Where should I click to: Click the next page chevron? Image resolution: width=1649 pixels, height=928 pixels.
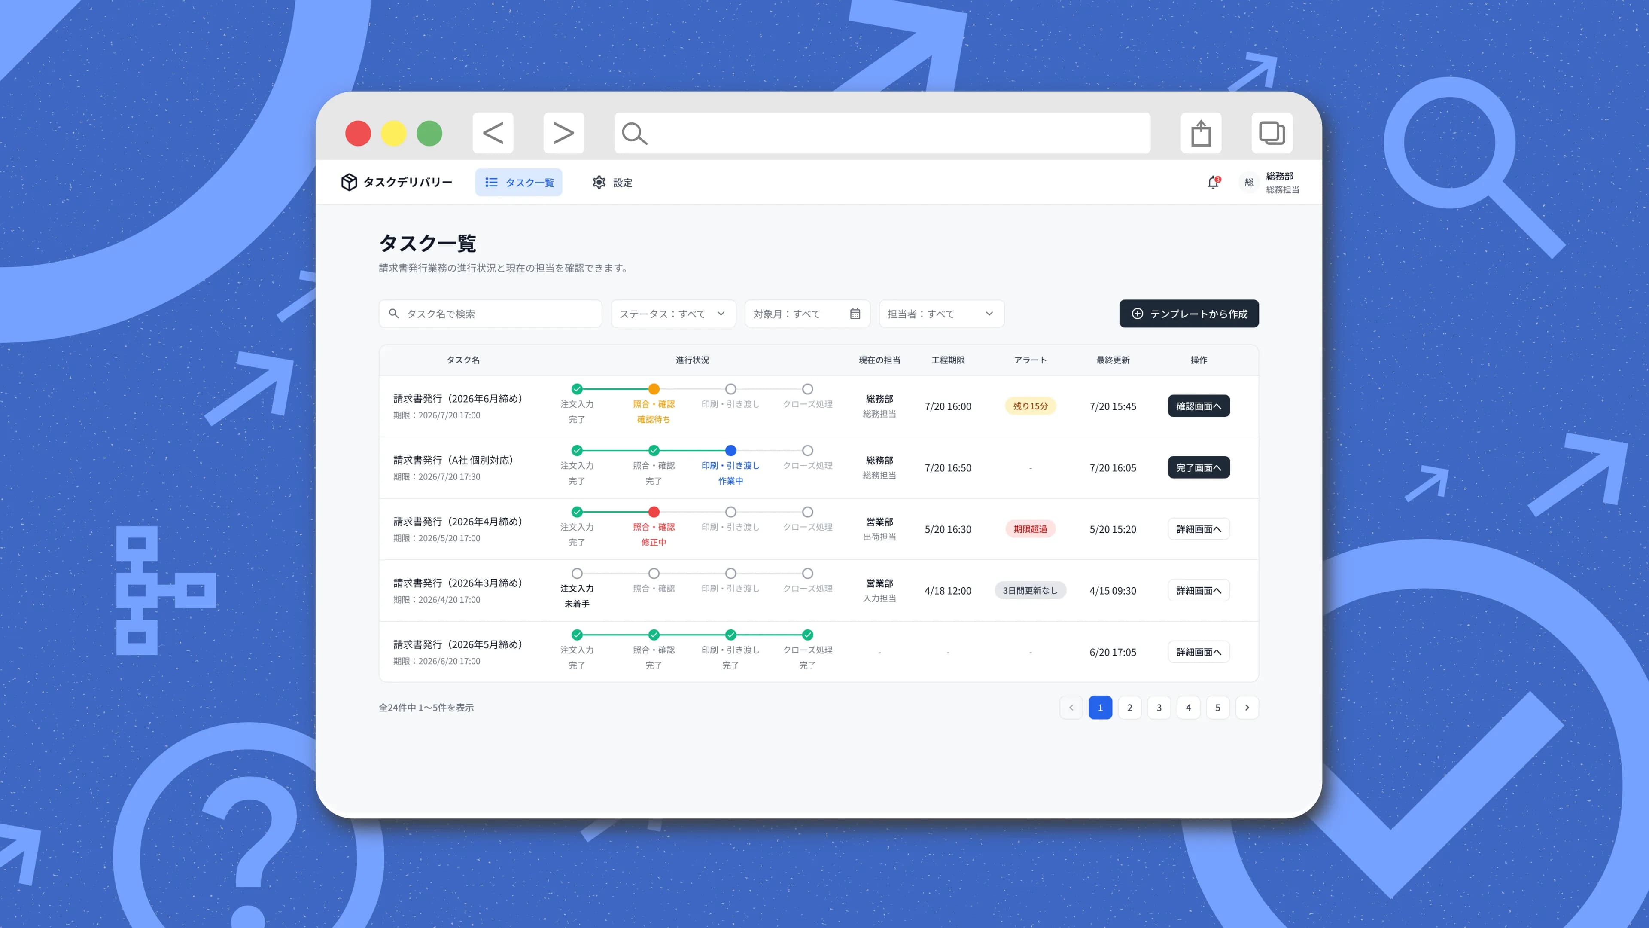pos(1247,708)
